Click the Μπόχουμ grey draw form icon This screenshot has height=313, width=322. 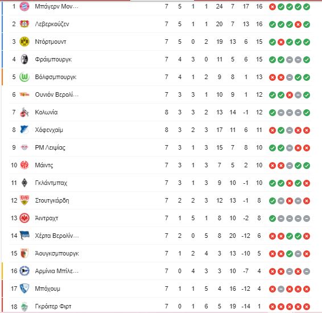[x=281, y=289]
